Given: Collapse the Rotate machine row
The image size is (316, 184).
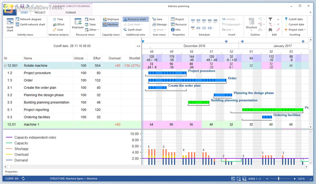Looking at the screenshot, I should [5, 65].
